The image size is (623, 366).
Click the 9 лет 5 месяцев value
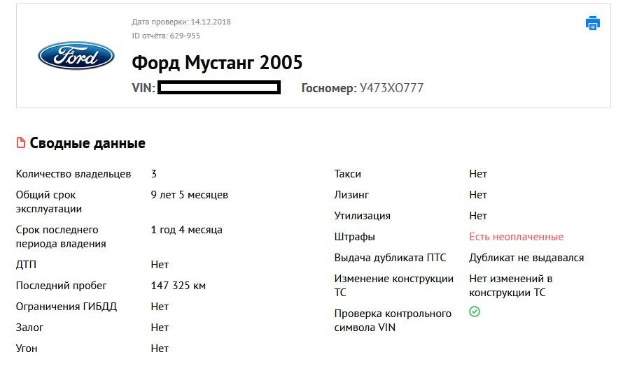click(189, 195)
